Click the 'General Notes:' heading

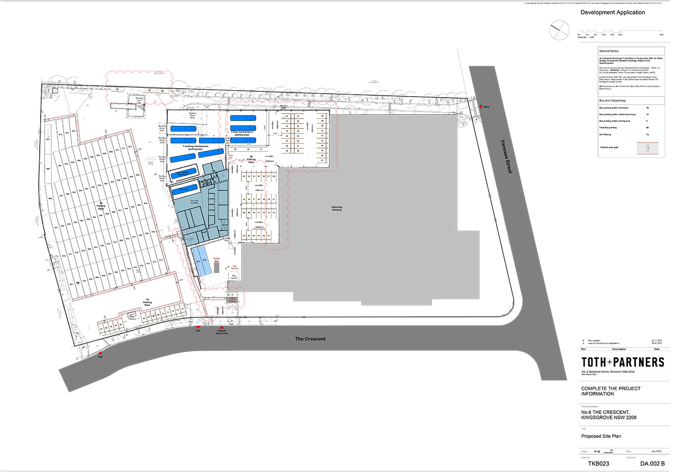point(609,51)
